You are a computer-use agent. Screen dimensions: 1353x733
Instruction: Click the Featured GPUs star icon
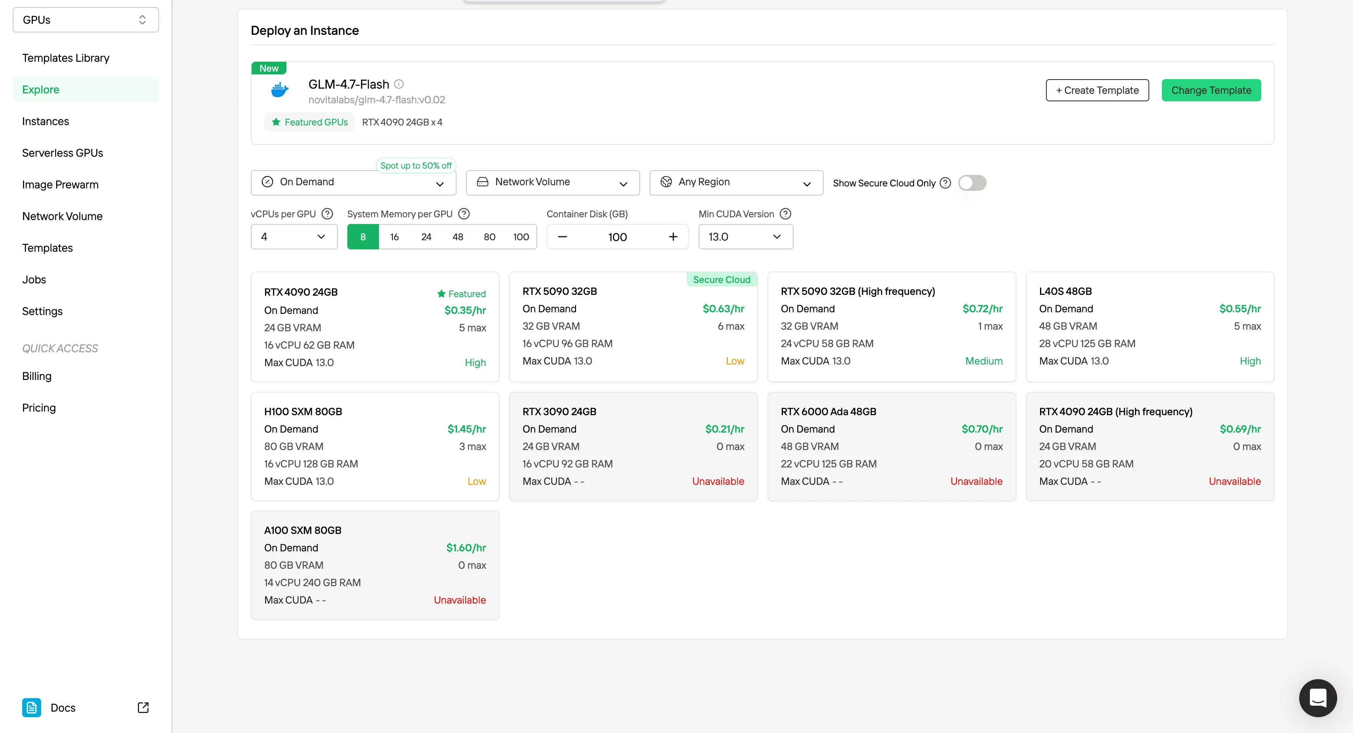coord(276,122)
